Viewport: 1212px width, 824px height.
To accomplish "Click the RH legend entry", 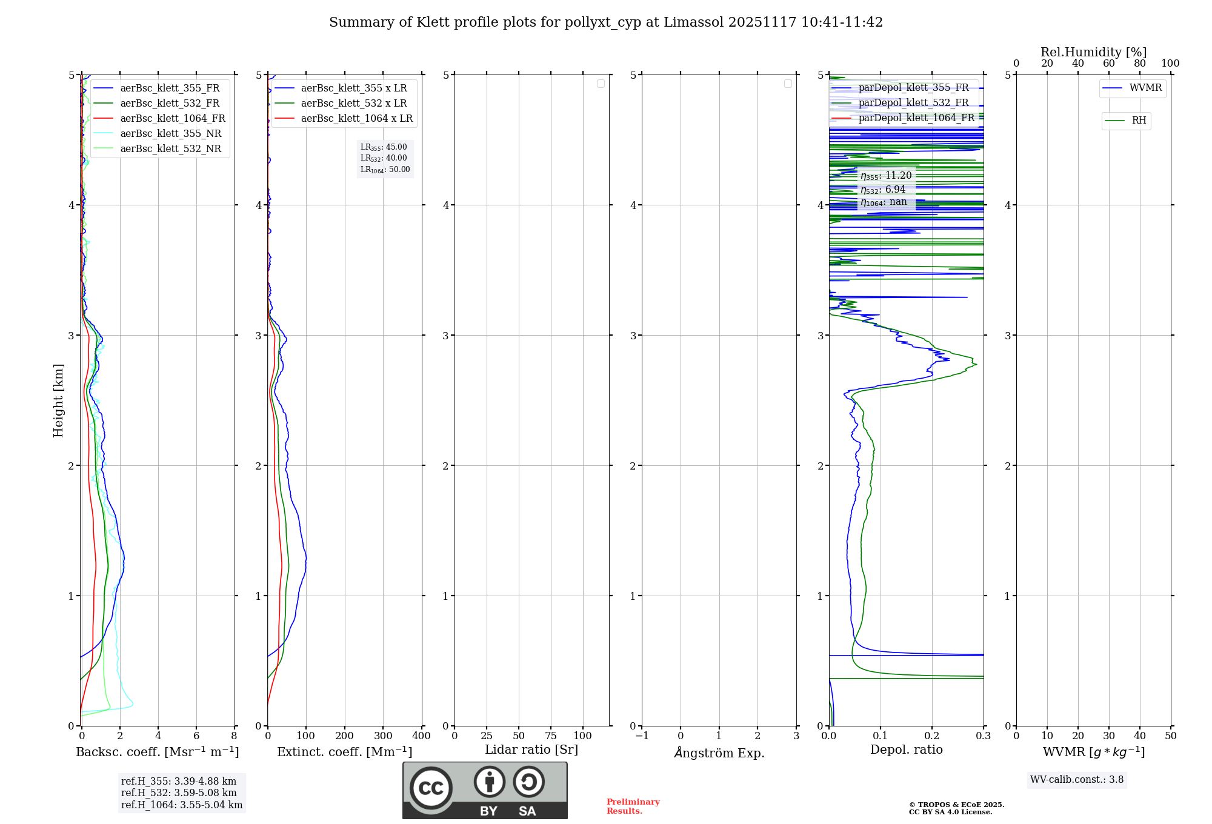I will coord(1138,121).
